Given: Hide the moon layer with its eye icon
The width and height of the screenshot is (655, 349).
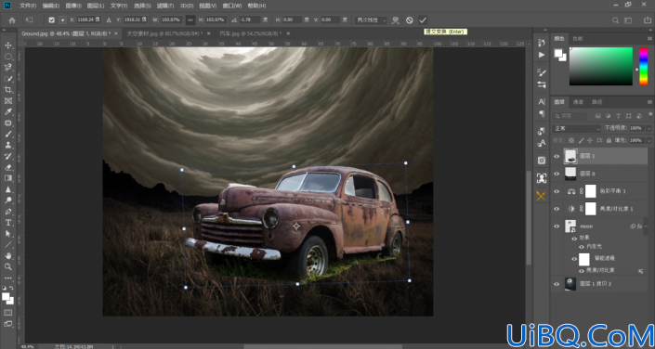Looking at the screenshot, I should click(x=557, y=226).
